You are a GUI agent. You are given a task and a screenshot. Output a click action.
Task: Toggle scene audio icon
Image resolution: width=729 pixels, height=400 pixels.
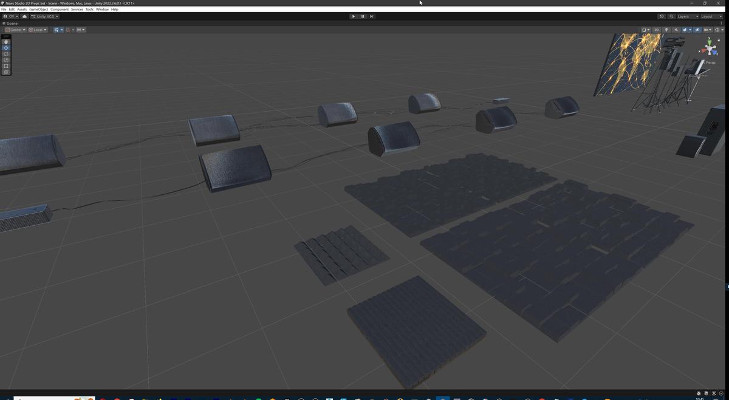tap(676, 30)
